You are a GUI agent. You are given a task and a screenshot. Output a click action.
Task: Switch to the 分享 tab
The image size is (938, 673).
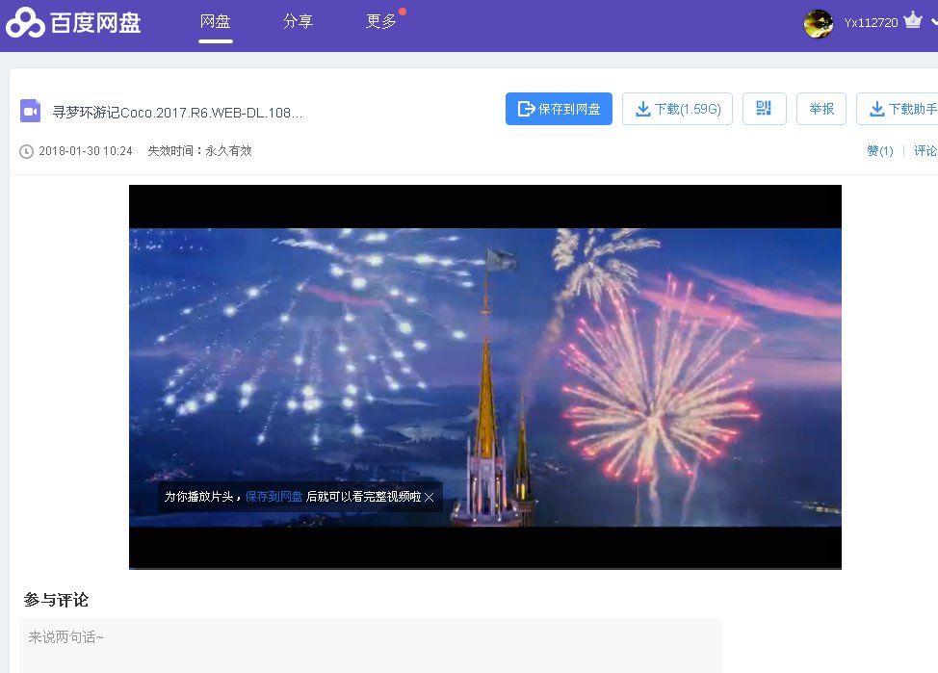click(x=298, y=21)
